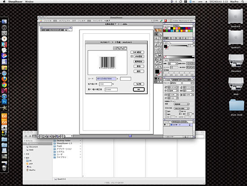Toggle the upper-left checkbox in composition options
Viewport: 247px width, 186px height.
pos(166,111)
